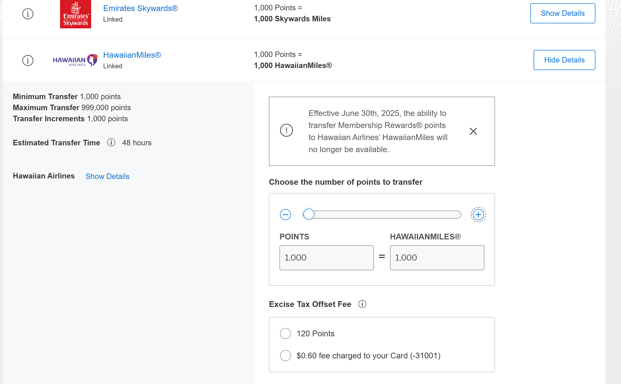Screen dimensions: 621x384
Task: Click the points transfer slider handle
Action: click(x=309, y=214)
